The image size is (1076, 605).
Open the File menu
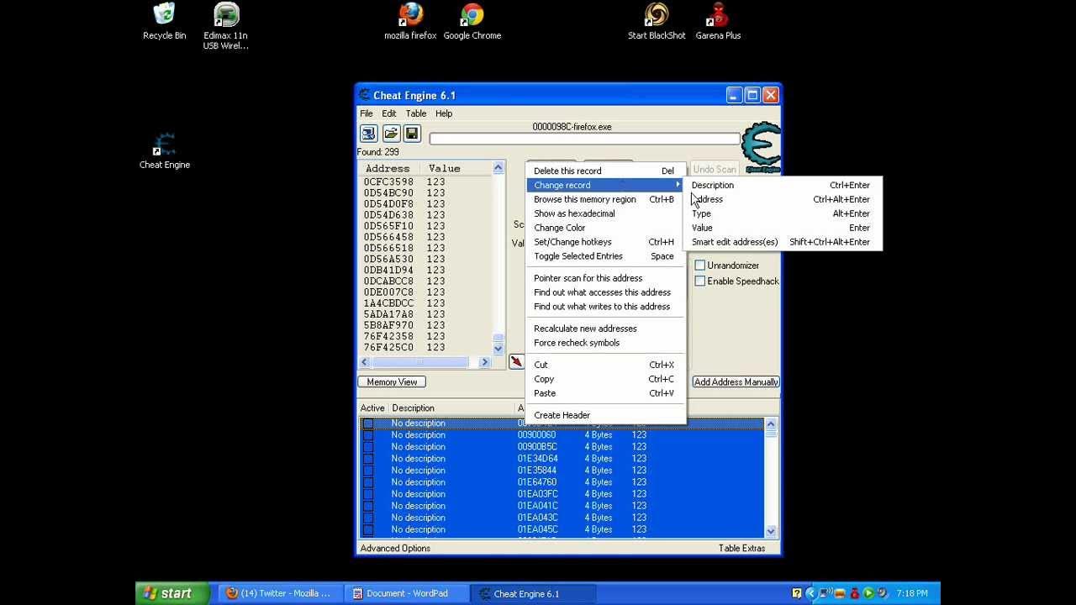(x=367, y=113)
